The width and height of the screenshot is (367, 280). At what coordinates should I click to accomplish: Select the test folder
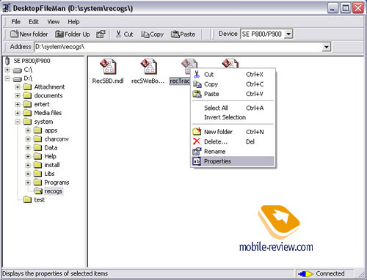(39, 200)
